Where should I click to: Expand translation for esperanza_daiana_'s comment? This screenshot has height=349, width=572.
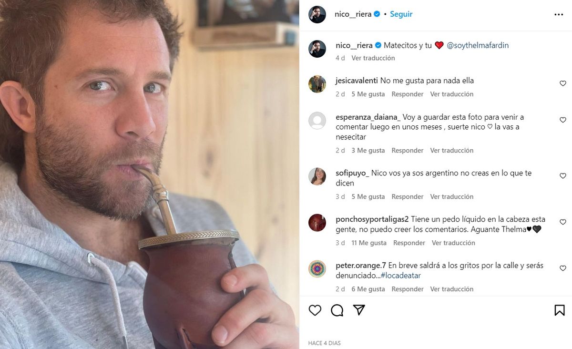tap(452, 150)
